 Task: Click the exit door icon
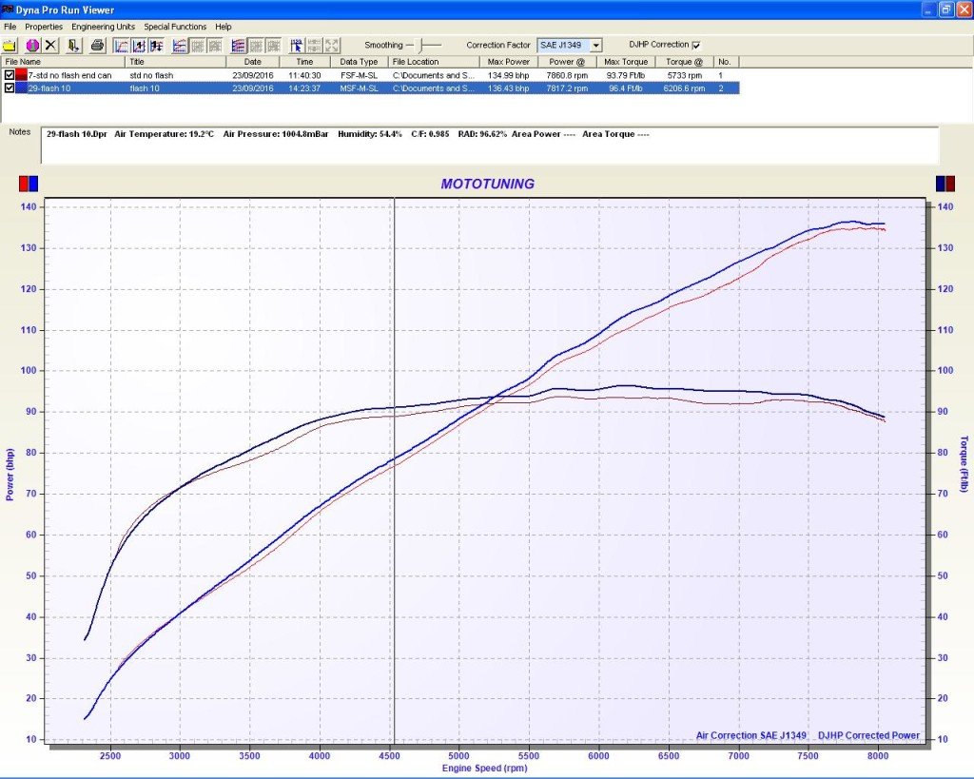73,45
